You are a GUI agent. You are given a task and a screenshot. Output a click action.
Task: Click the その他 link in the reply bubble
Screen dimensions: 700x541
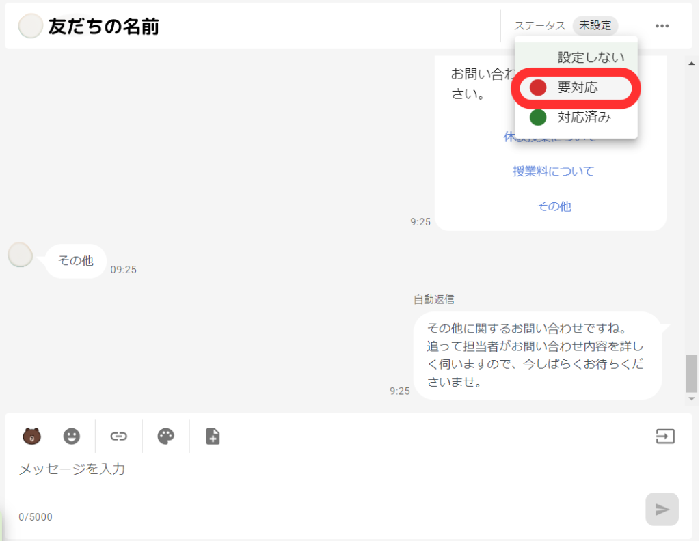click(x=554, y=206)
